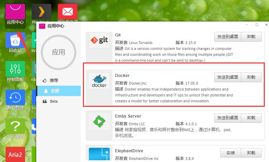Click the Emby Server green logo
269x162 pixels.
tap(99, 121)
